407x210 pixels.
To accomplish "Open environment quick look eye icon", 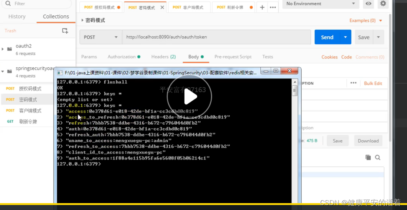I will pyautogui.click(x=368, y=3).
